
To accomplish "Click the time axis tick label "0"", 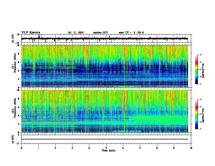I will [21, 148].
